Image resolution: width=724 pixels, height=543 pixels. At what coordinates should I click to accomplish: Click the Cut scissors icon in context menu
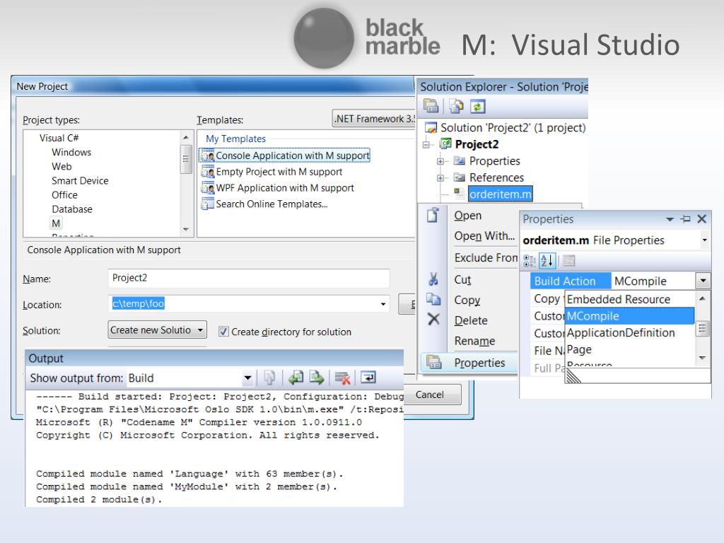click(433, 279)
